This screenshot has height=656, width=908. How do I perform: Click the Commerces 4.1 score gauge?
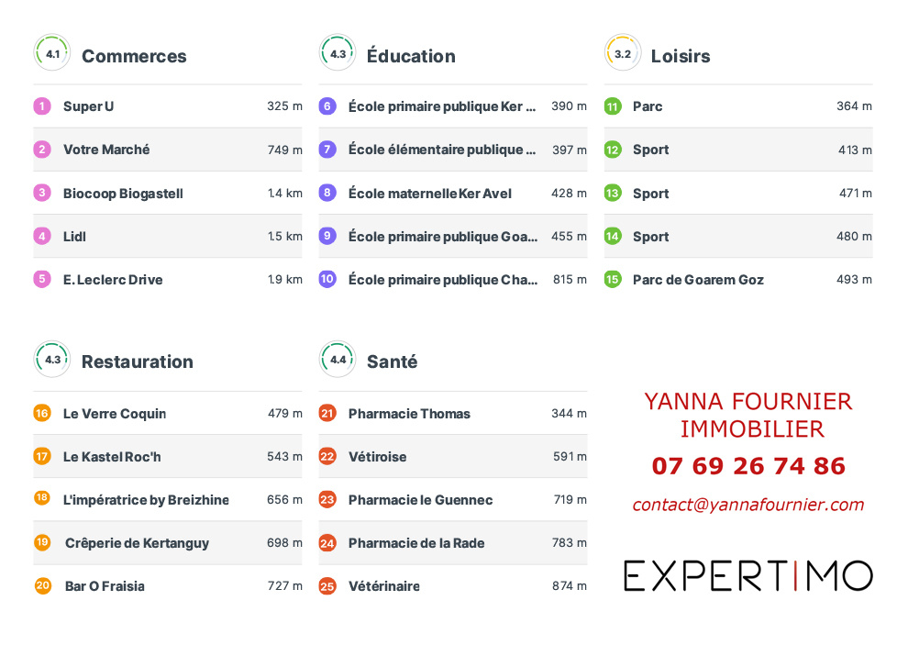(x=52, y=53)
